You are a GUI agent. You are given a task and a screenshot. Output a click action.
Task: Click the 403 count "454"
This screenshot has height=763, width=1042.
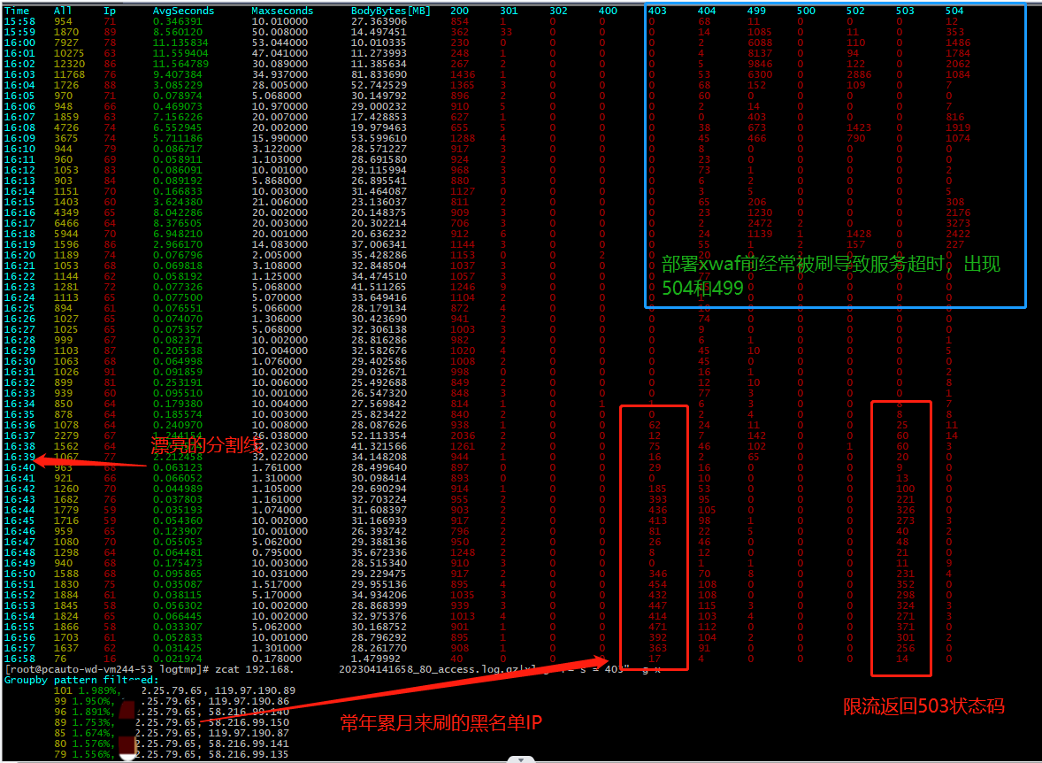pyautogui.click(x=658, y=584)
